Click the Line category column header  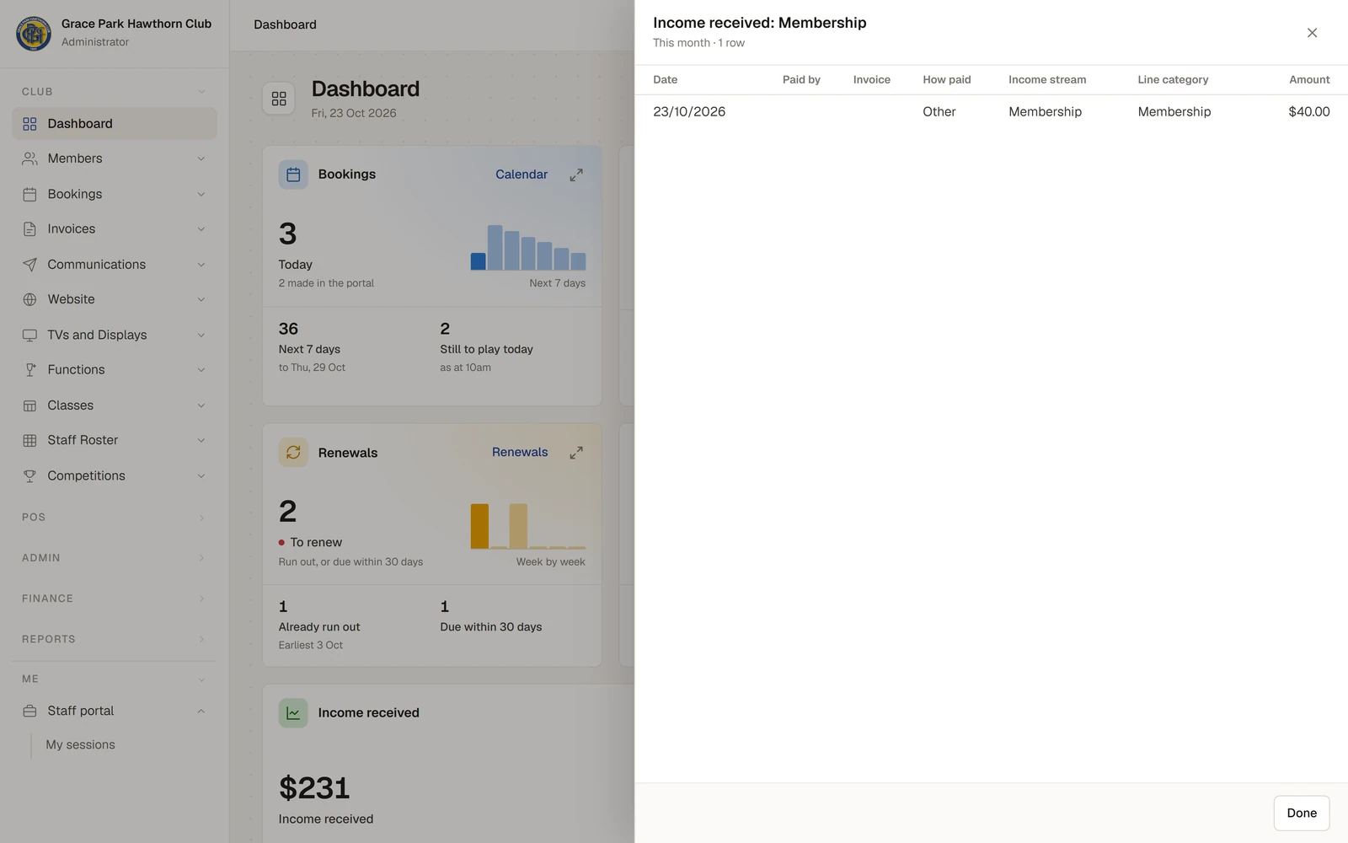[1173, 79]
